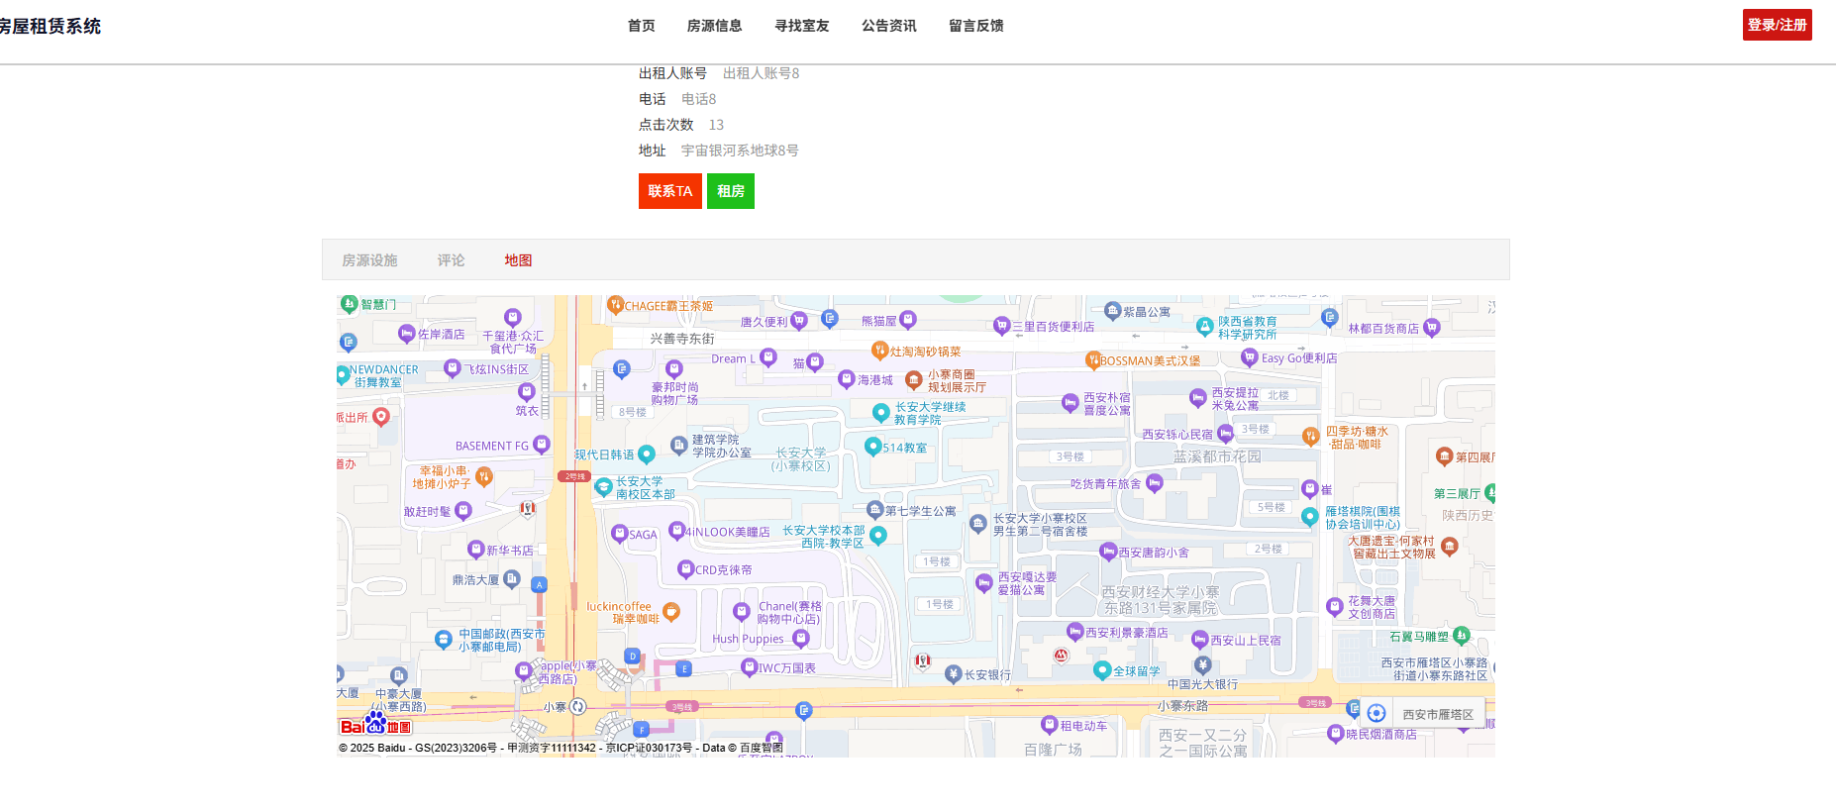Click the 幸福小串 restaurant marker
This screenshot has height=810, width=1836.
[484, 477]
